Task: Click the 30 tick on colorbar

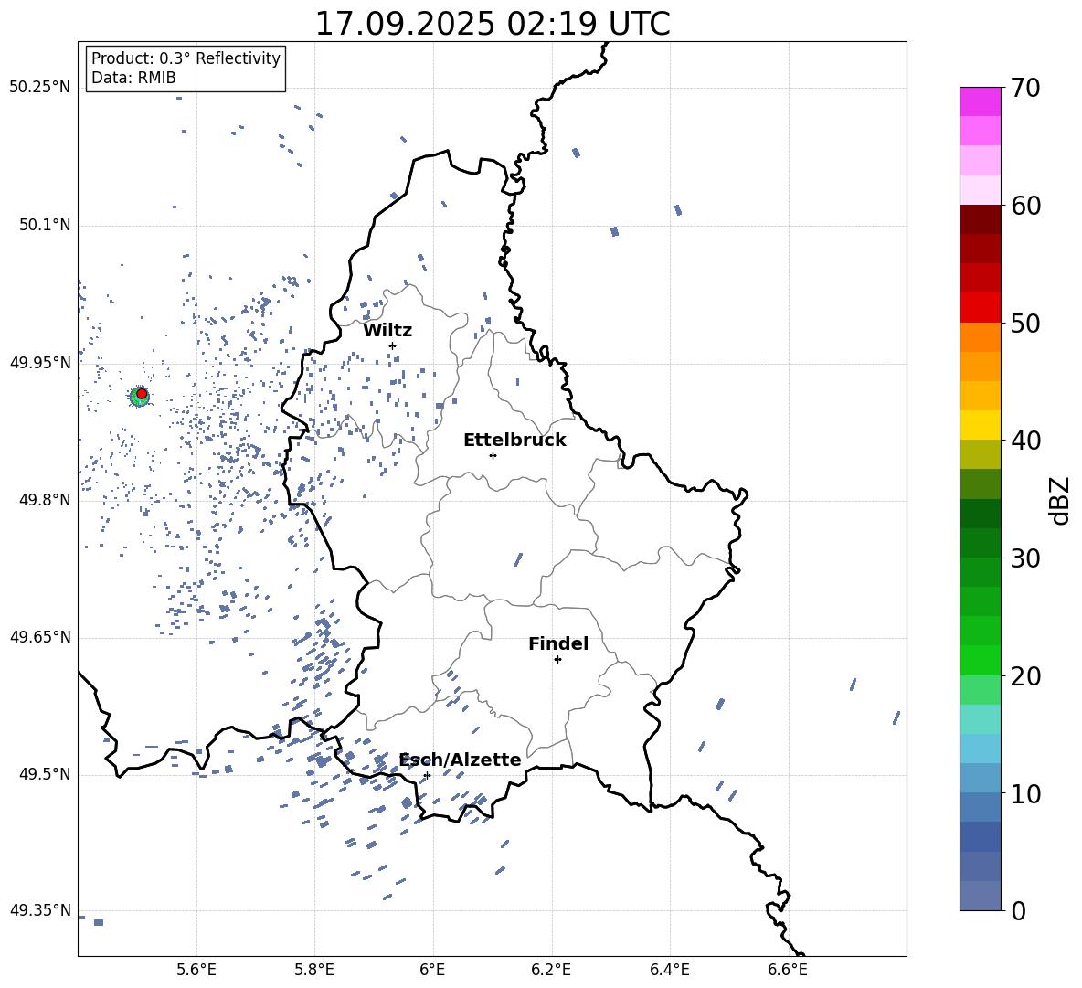Action: (1025, 558)
